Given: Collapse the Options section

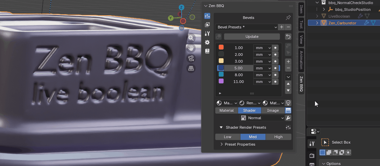Looking at the screenshot, I should click(x=323, y=164).
